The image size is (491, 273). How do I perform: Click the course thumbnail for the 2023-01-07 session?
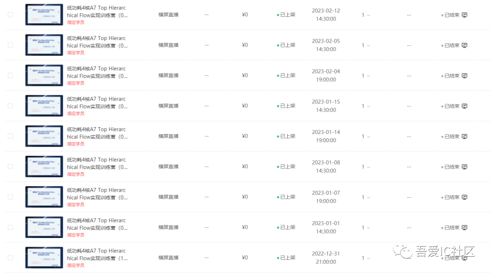pos(44,197)
